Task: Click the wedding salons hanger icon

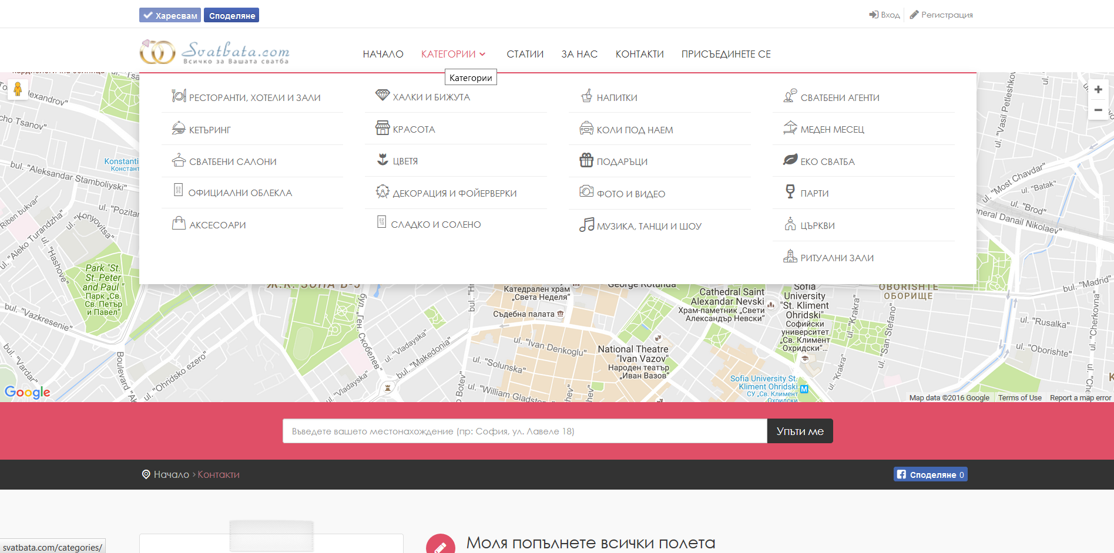Action: point(179,160)
